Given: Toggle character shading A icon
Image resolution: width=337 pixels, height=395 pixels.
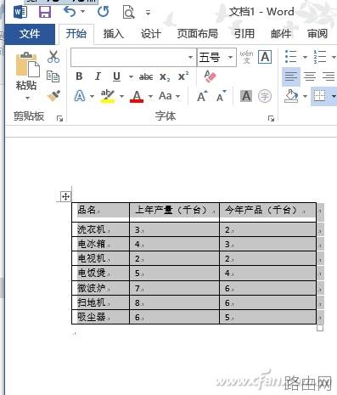Looking at the screenshot, I should tap(246, 96).
